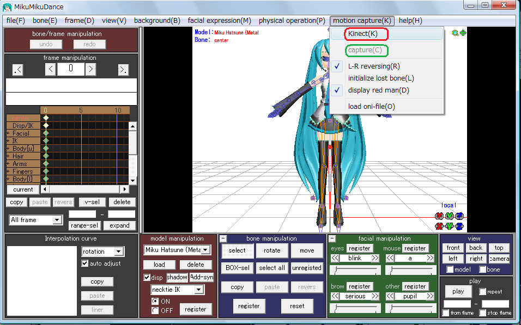This screenshot has width=521, height=325.
Task: Enable the model checkbox in view panel
Action: (x=450, y=269)
